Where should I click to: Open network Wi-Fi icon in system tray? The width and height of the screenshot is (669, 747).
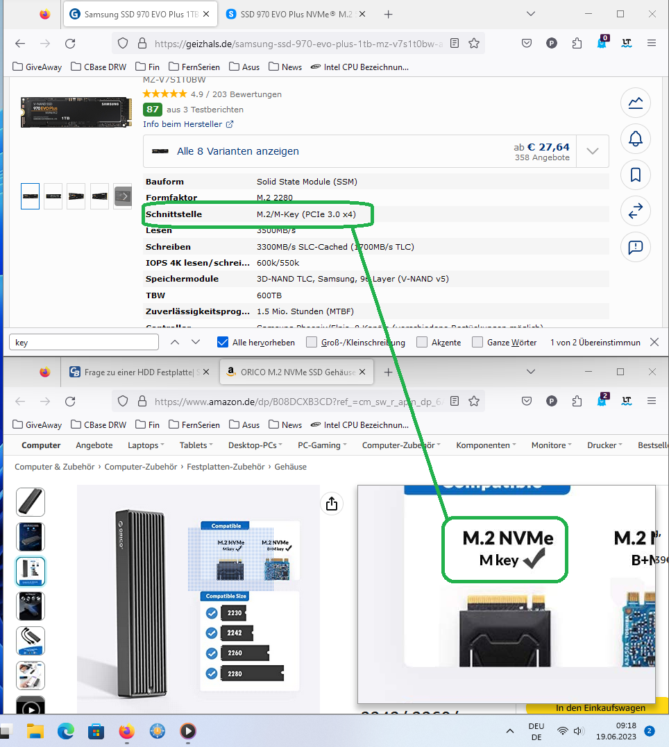pos(563,731)
